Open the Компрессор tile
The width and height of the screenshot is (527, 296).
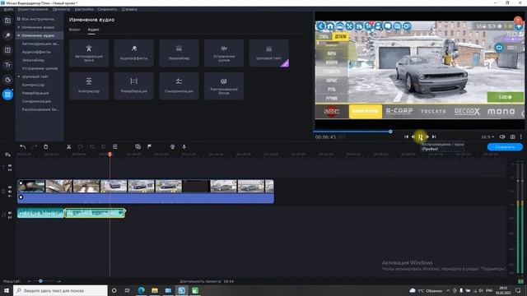pos(89,86)
